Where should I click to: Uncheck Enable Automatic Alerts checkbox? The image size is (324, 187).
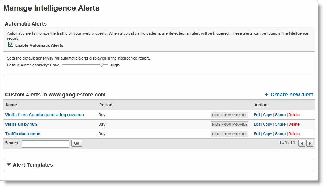coord(11,45)
